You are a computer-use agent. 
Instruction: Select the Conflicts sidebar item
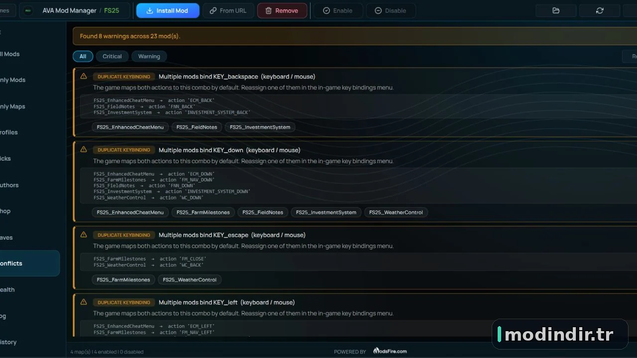point(30,263)
